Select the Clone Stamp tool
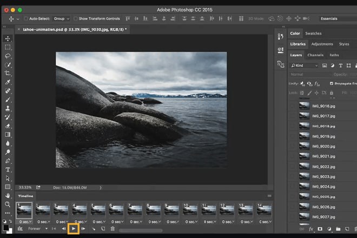Viewport: 357px width, 238px height. (x=8, y=108)
